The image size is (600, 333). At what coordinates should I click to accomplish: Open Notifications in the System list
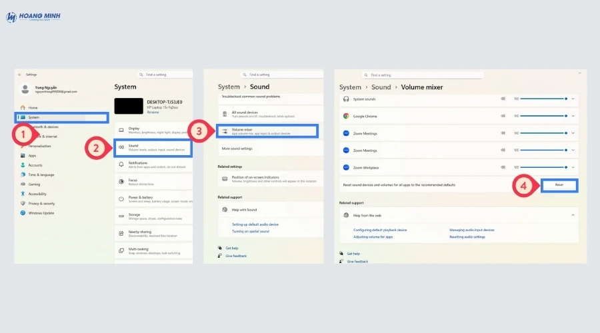[x=153, y=164]
